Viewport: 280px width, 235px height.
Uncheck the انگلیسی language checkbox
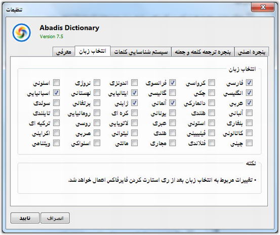(x=249, y=93)
